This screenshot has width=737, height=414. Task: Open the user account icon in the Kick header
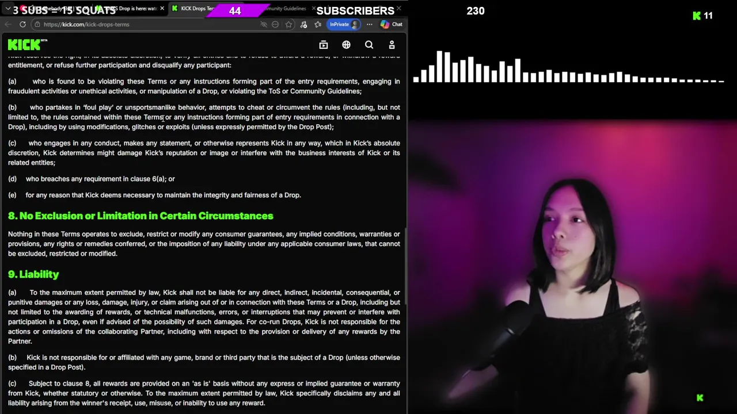click(392, 45)
